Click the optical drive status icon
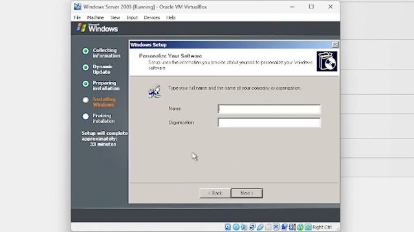The width and height of the screenshot is (414, 232). (236, 227)
